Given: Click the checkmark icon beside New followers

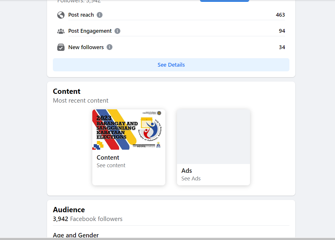Looking at the screenshot, I should click(61, 47).
